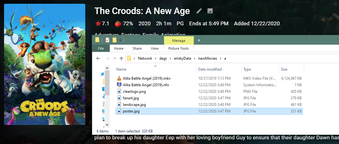Click the Properties checkmark icon in quick access toolbar
The height and width of the screenshot is (144, 339).
(108, 40)
